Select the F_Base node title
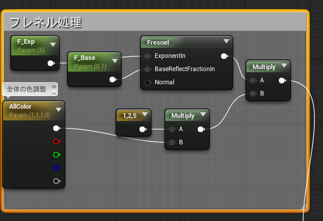Viewport: 323px width, 221px height. click(x=85, y=58)
